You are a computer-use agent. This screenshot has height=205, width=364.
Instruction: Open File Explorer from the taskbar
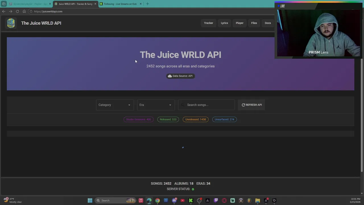point(258,200)
